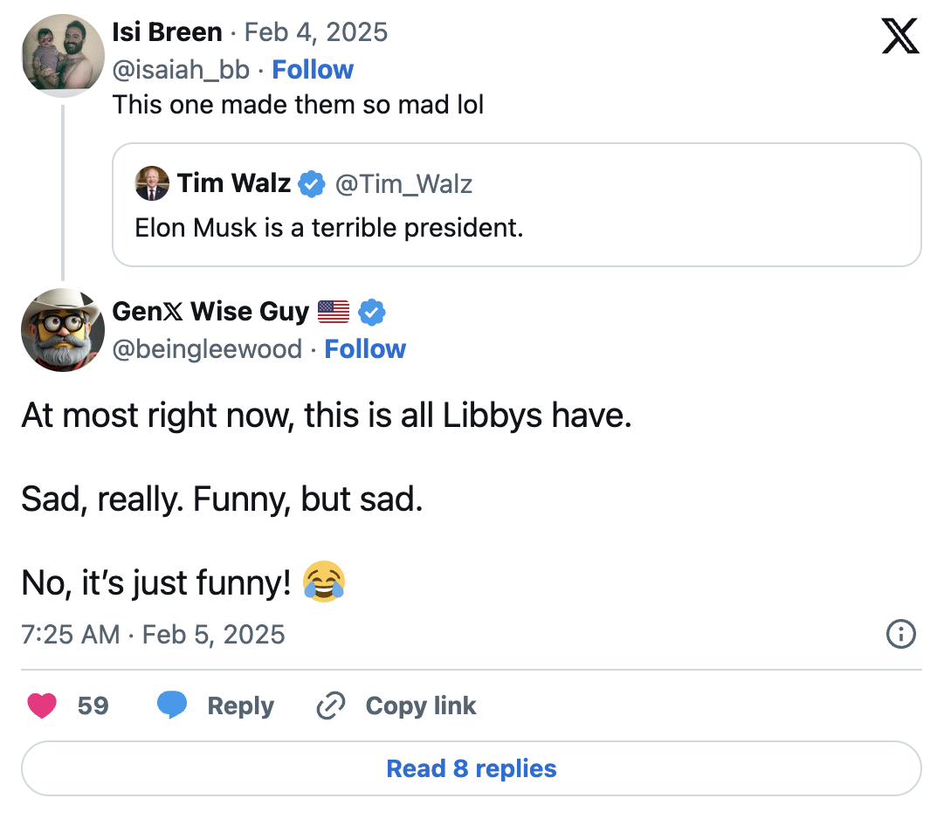Screen dimensions: 944x819
Task: Click the Reply text label
Action: click(x=240, y=705)
